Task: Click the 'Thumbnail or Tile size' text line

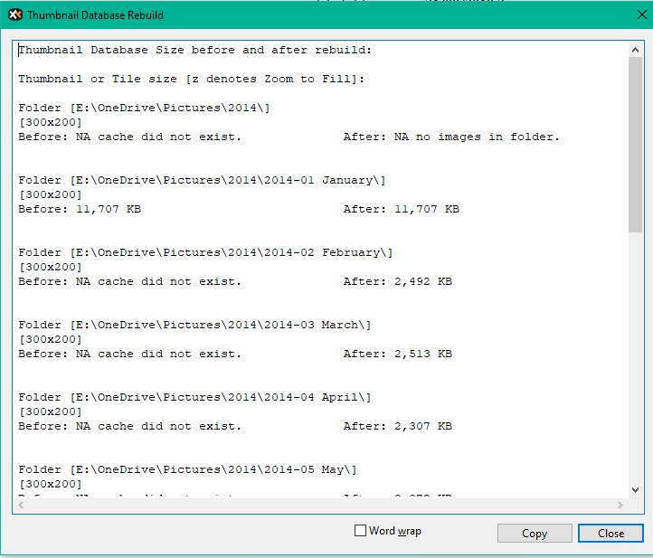Action: (191, 80)
